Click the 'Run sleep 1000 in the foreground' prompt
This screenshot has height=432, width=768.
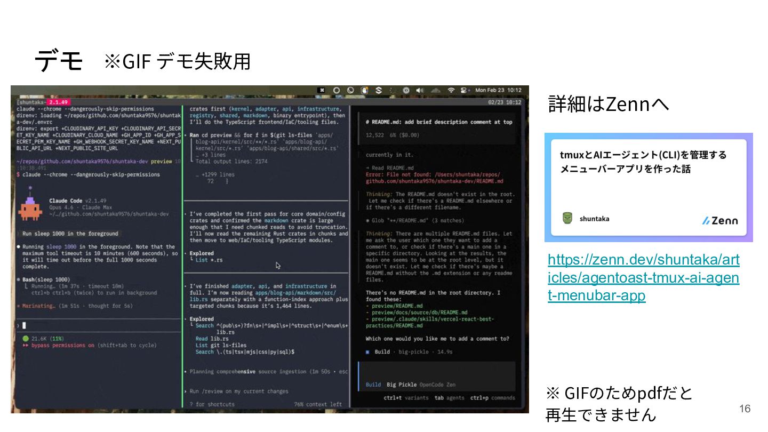point(70,234)
